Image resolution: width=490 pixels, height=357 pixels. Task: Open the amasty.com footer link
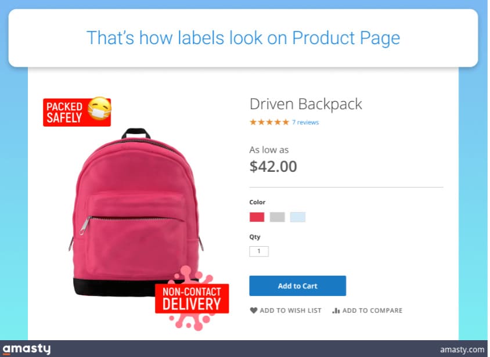point(462,349)
